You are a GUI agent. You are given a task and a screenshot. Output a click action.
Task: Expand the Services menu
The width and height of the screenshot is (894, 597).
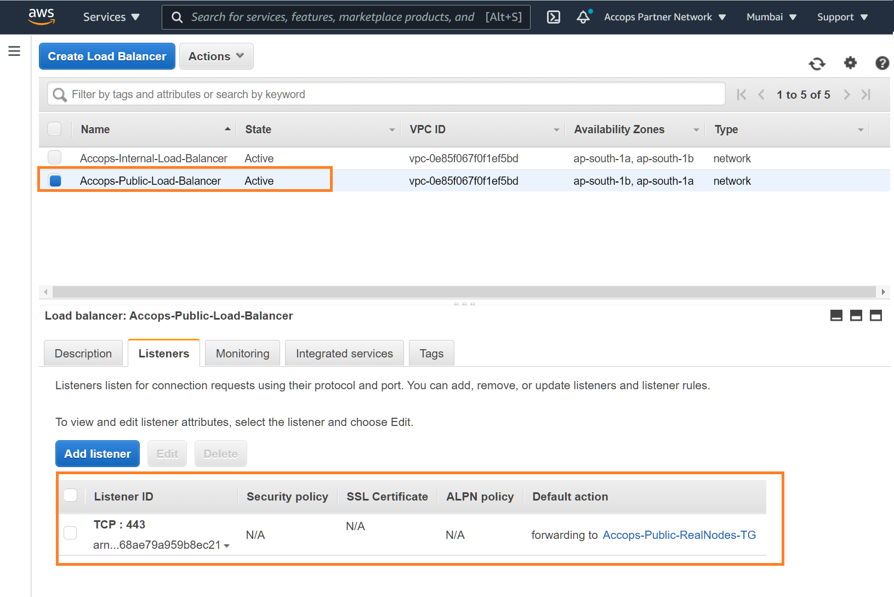[x=111, y=17]
